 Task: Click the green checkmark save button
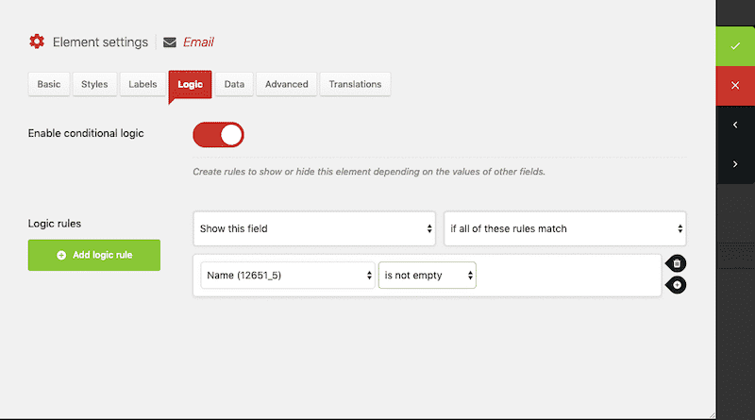pyautogui.click(x=735, y=46)
